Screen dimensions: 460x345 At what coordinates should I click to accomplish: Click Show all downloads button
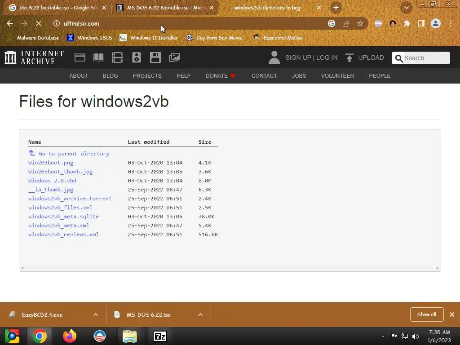pos(427,314)
